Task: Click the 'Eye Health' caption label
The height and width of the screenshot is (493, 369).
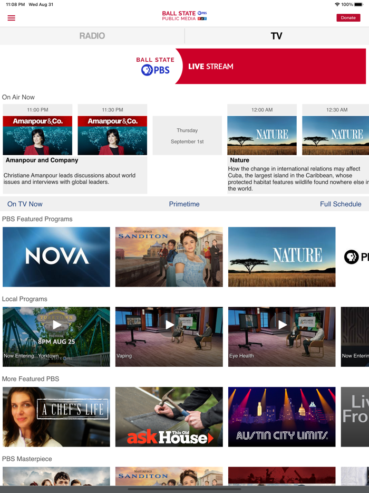Action: click(x=241, y=356)
